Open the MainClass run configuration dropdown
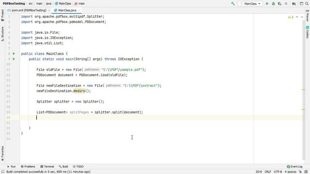 point(250,3)
